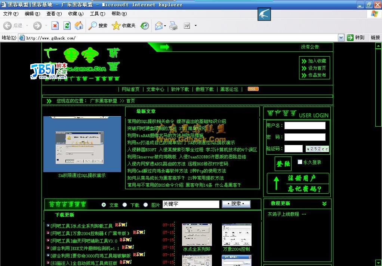Select the 图片 search radio button
This screenshot has height=266, width=382.
tap(146, 205)
